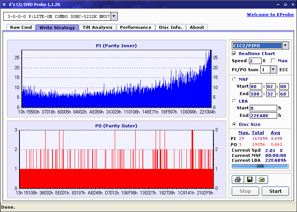Go to the Disc Info. tab
The width and height of the screenshot is (297, 212).
tap(171, 27)
